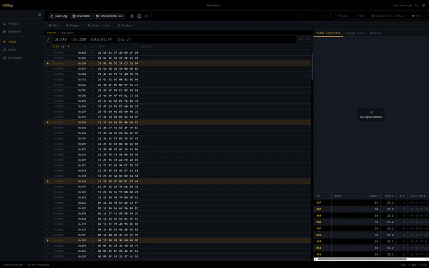Click the 0 fps status bar entry
The image size is (429, 268).
coord(413,265)
